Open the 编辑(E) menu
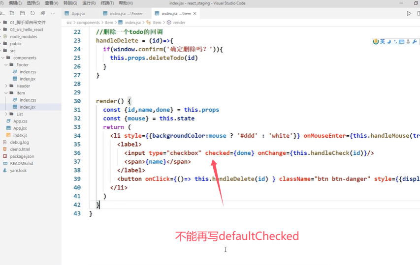The width and height of the screenshot is (420, 265). pyautogui.click(x=15, y=3)
